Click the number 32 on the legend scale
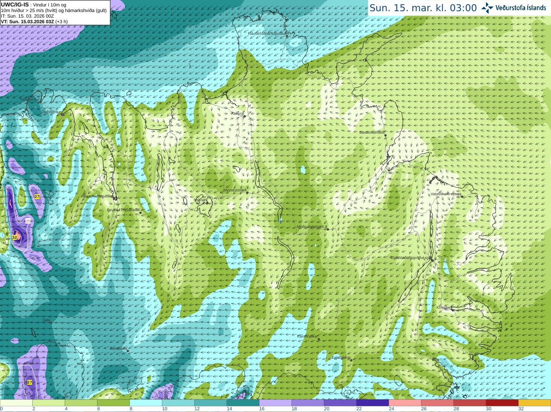Image resolution: width=551 pixels, height=412 pixels. point(521,409)
